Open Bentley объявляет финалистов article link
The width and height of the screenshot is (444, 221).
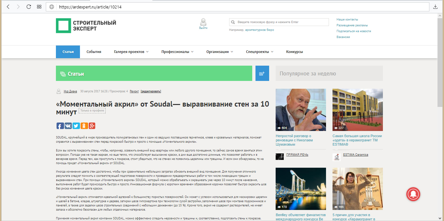tap(301, 217)
